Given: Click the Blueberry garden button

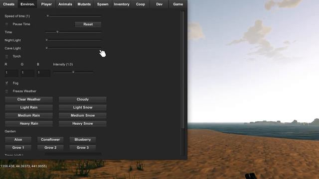Looking at the screenshot, I should click(x=83, y=140).
